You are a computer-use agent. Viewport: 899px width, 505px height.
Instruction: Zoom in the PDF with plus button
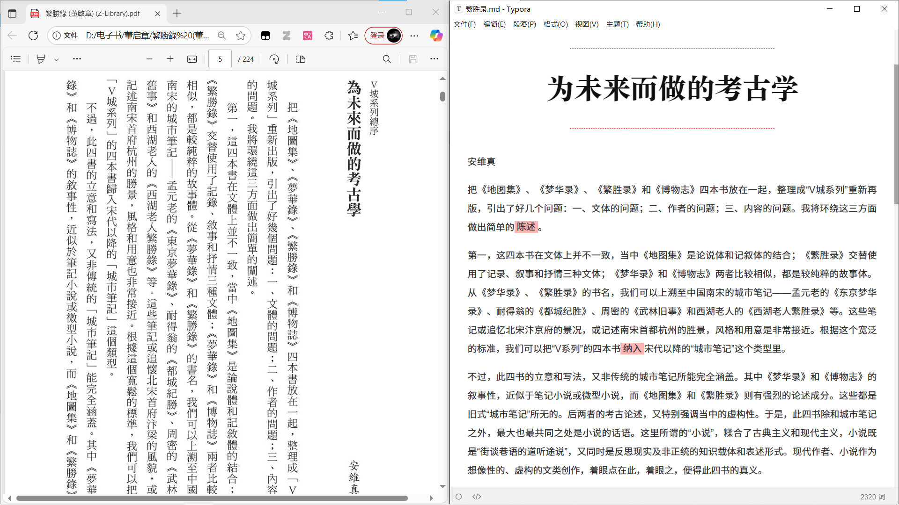[x=170, y=59]
